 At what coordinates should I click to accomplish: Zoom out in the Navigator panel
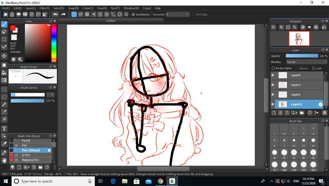tap(295, 27)
